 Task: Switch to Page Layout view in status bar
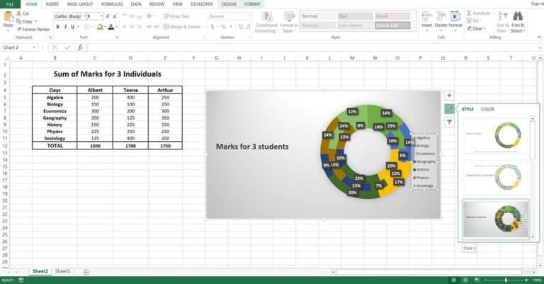point(465,280)
